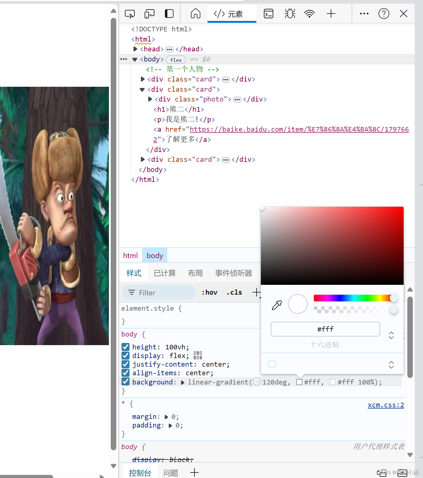Click the Filter styles input field
This screenshot has height=478, width=423.
159,293
